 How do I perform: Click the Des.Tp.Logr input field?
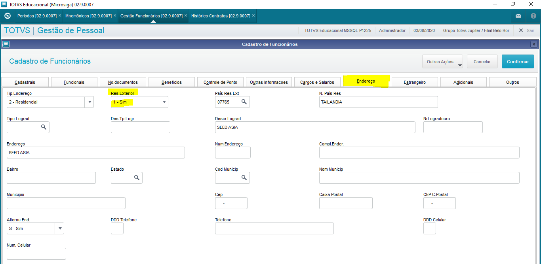(141, 127)
